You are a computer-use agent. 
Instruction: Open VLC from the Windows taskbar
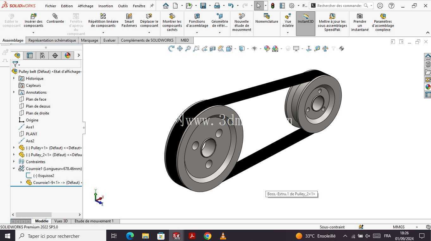223,236
